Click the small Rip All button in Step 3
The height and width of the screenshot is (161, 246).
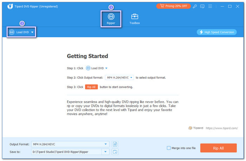(x=91, y=87)
